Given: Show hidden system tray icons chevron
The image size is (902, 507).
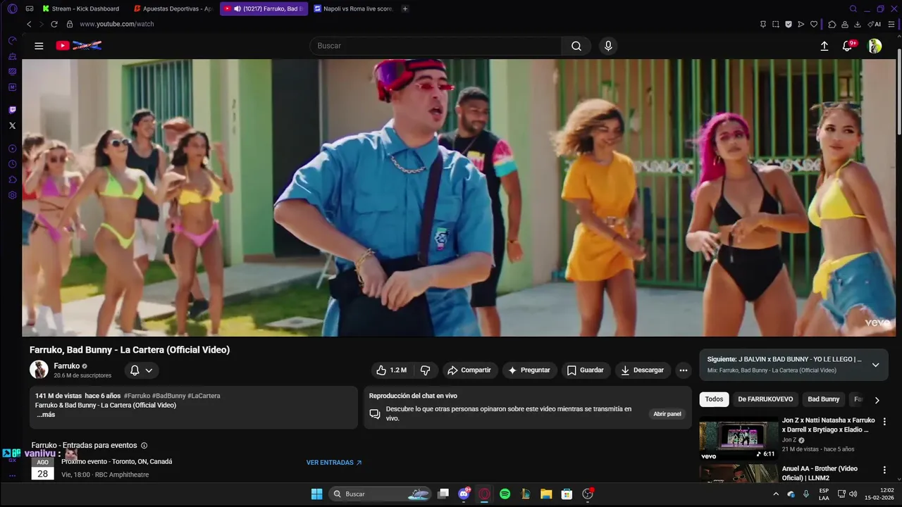Looking at the screenshot, I should 776,494.
